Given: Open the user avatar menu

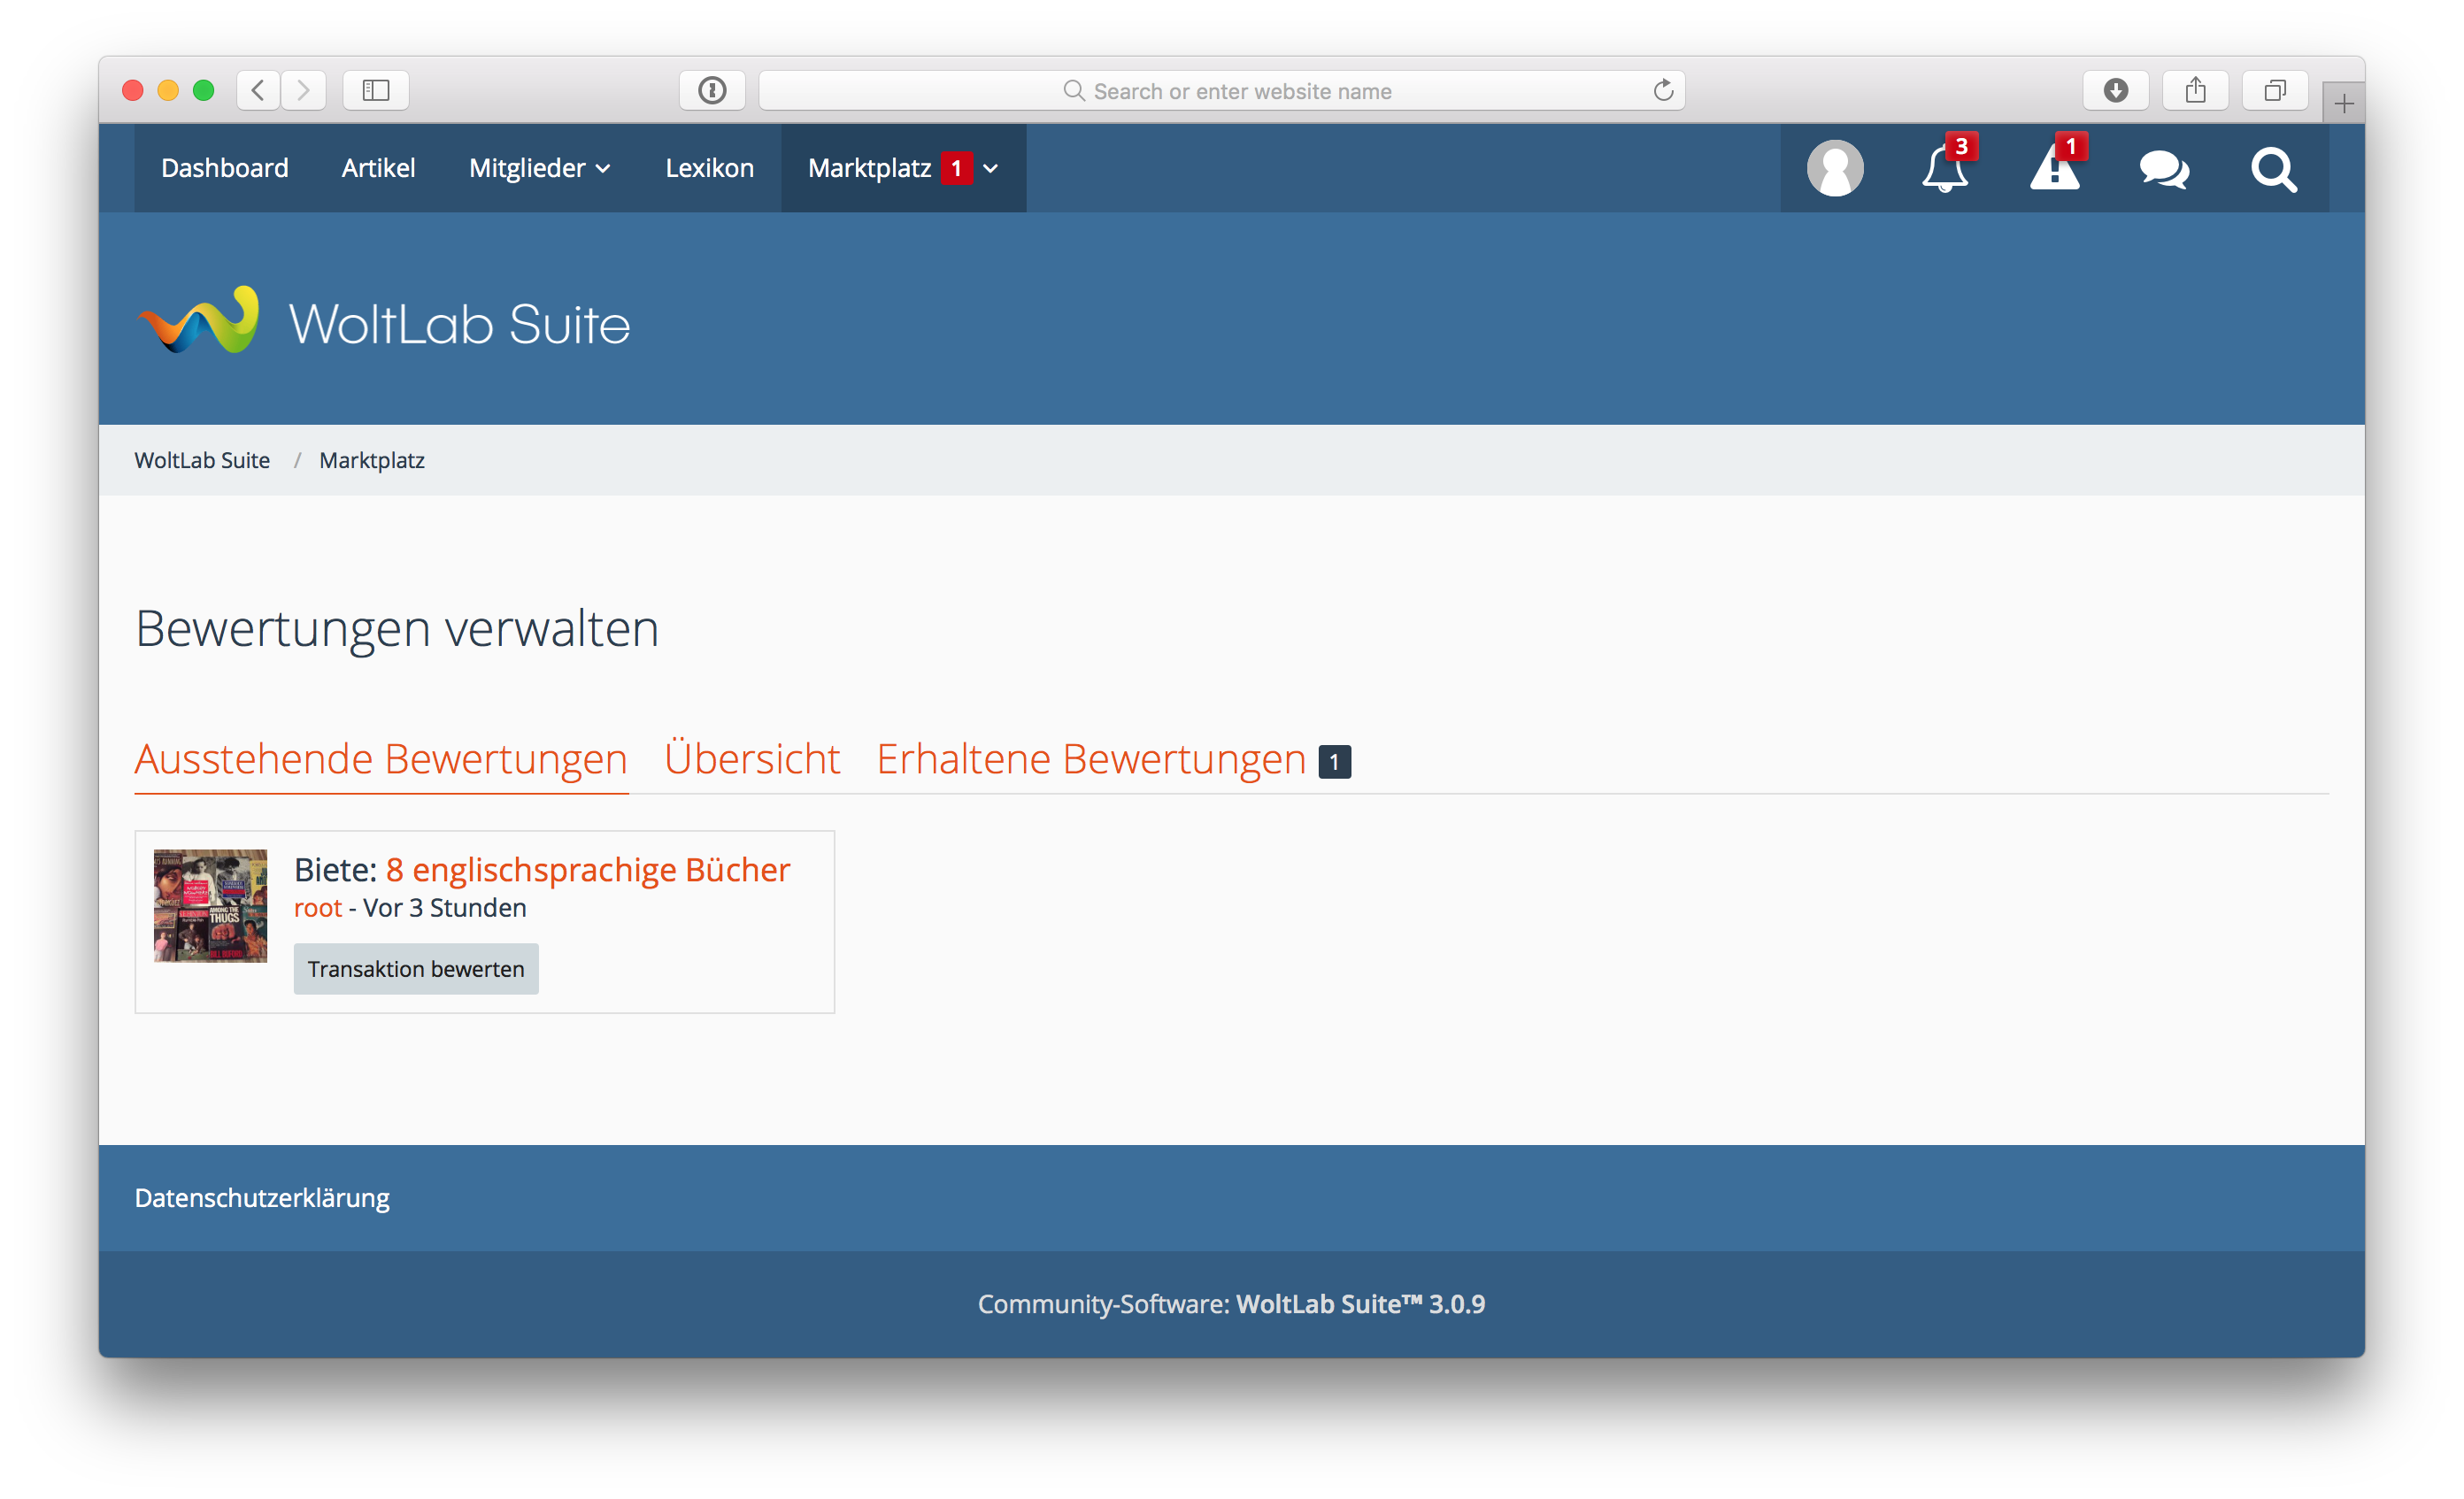Looking at the screenshot, I should tap(1834, 168).
